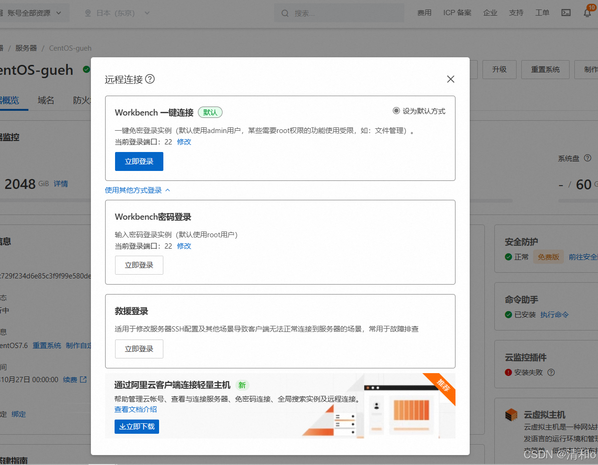This screenshot has height=465, width=598.
Task: Click red 安装失败 status icon
Action: tap(509, 373)
